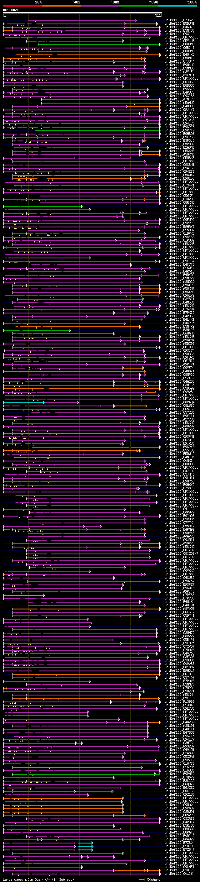Select hit label UniRef100_C5PB82
The width and height of the screenshot is (200, 882).
click(x=179, y=144)
